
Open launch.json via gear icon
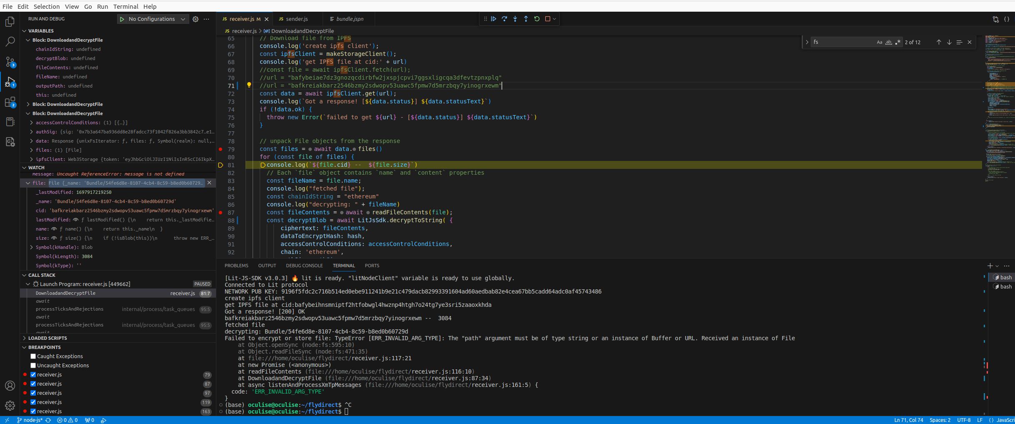[x=195, y=19]
